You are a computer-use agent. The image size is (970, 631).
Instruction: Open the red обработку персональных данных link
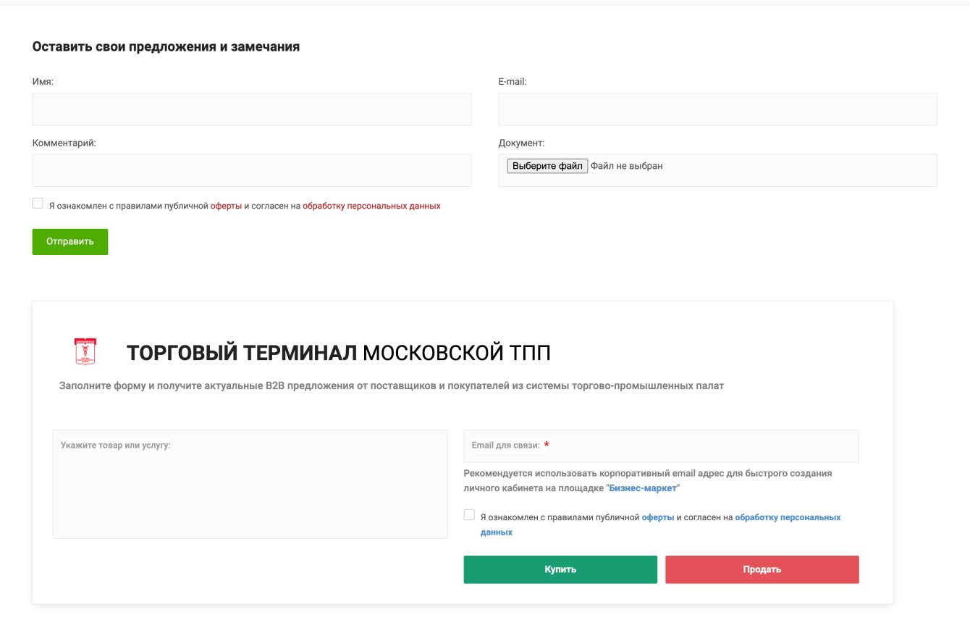(x=371, y=206)
